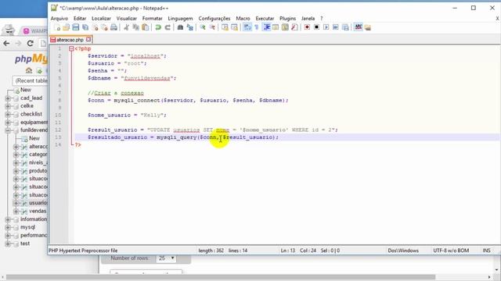This screenshot has height=281, width=501.
Task: Expand the cad_lead database node
Action: pos(8,98)
